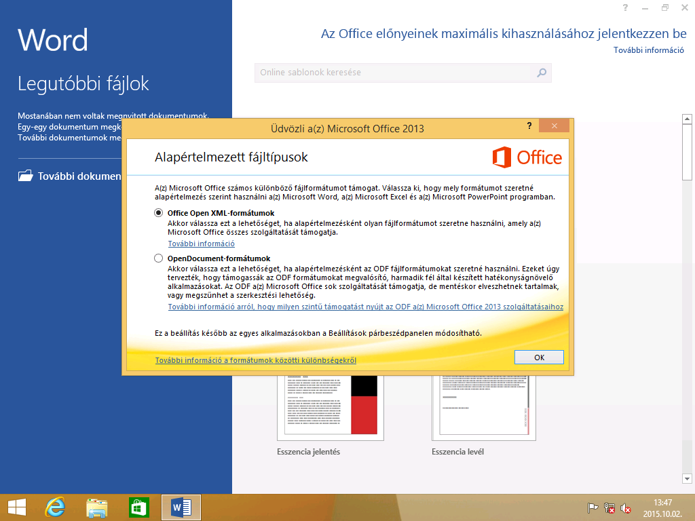The width and height of the screenshot is (695, 521).
Task: Minimize the Word window
Action: 645,7
